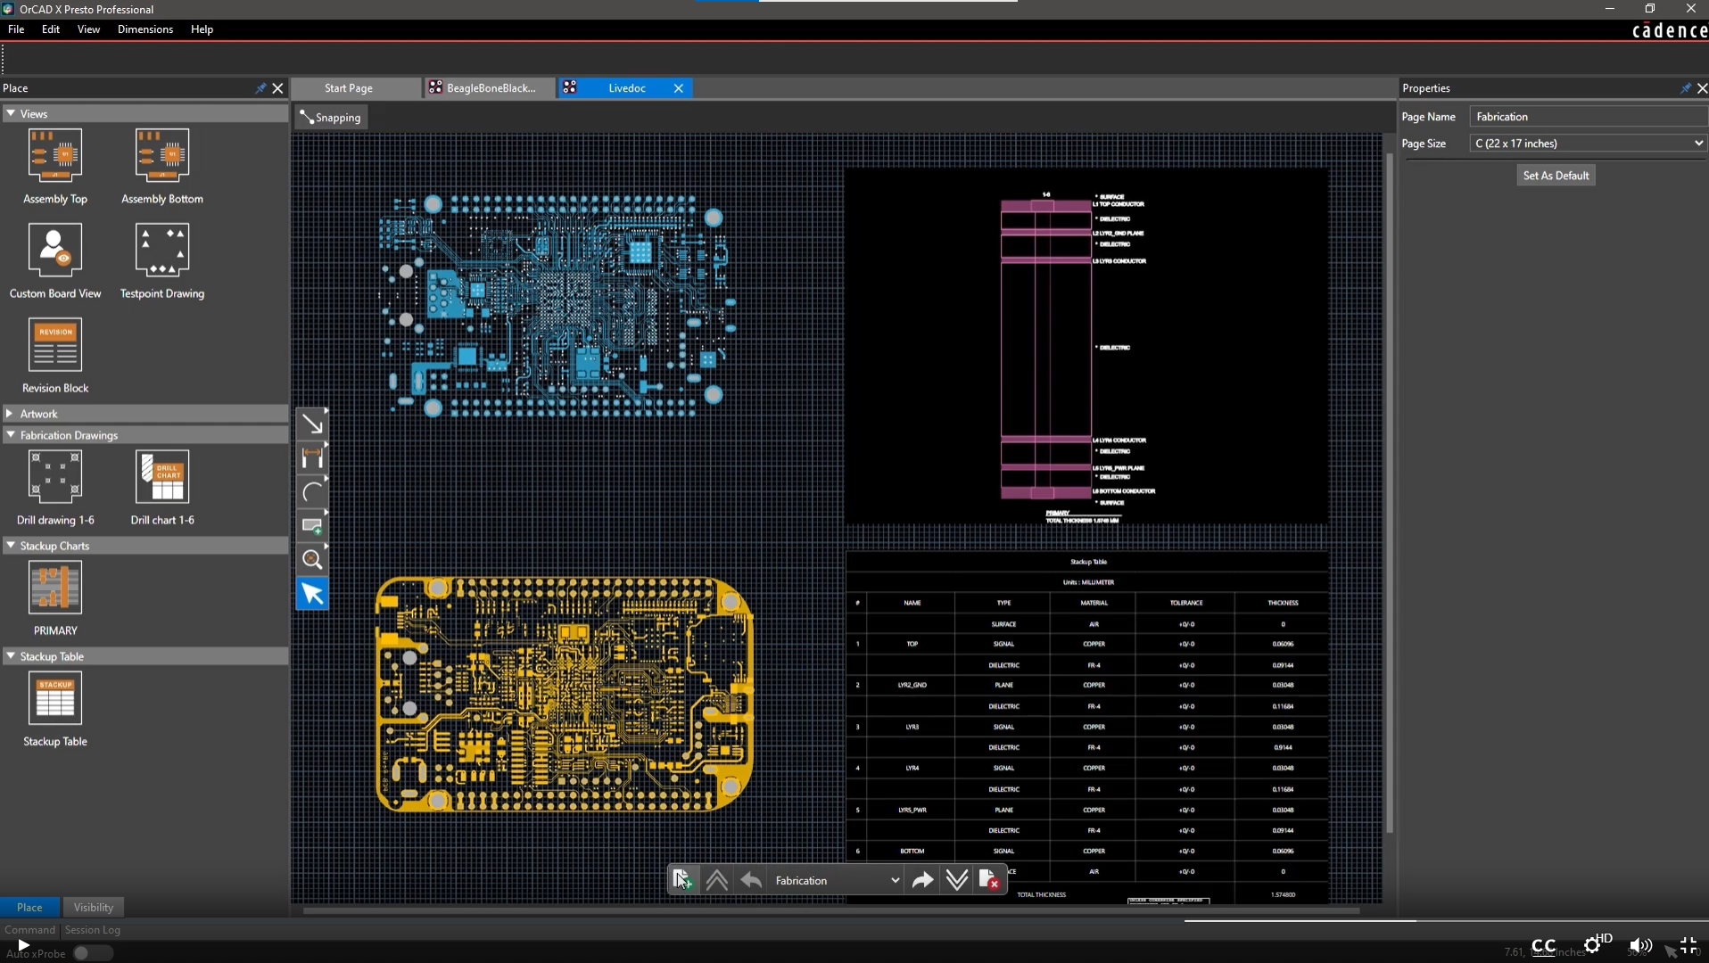Close the Place panel
The width and height of the screenshot is (1709, 963).
[x=277, y=88]
